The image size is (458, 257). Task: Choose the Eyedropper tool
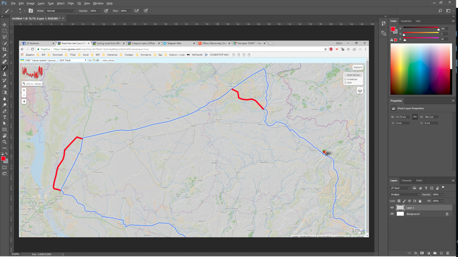pos(4,55)
